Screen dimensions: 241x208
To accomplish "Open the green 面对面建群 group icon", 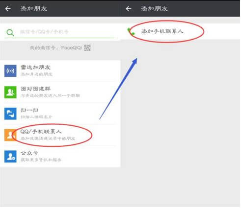I will point(10,92).
